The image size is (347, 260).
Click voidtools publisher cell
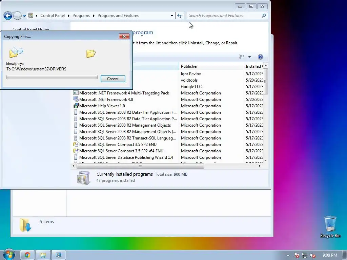click(189, 80)
